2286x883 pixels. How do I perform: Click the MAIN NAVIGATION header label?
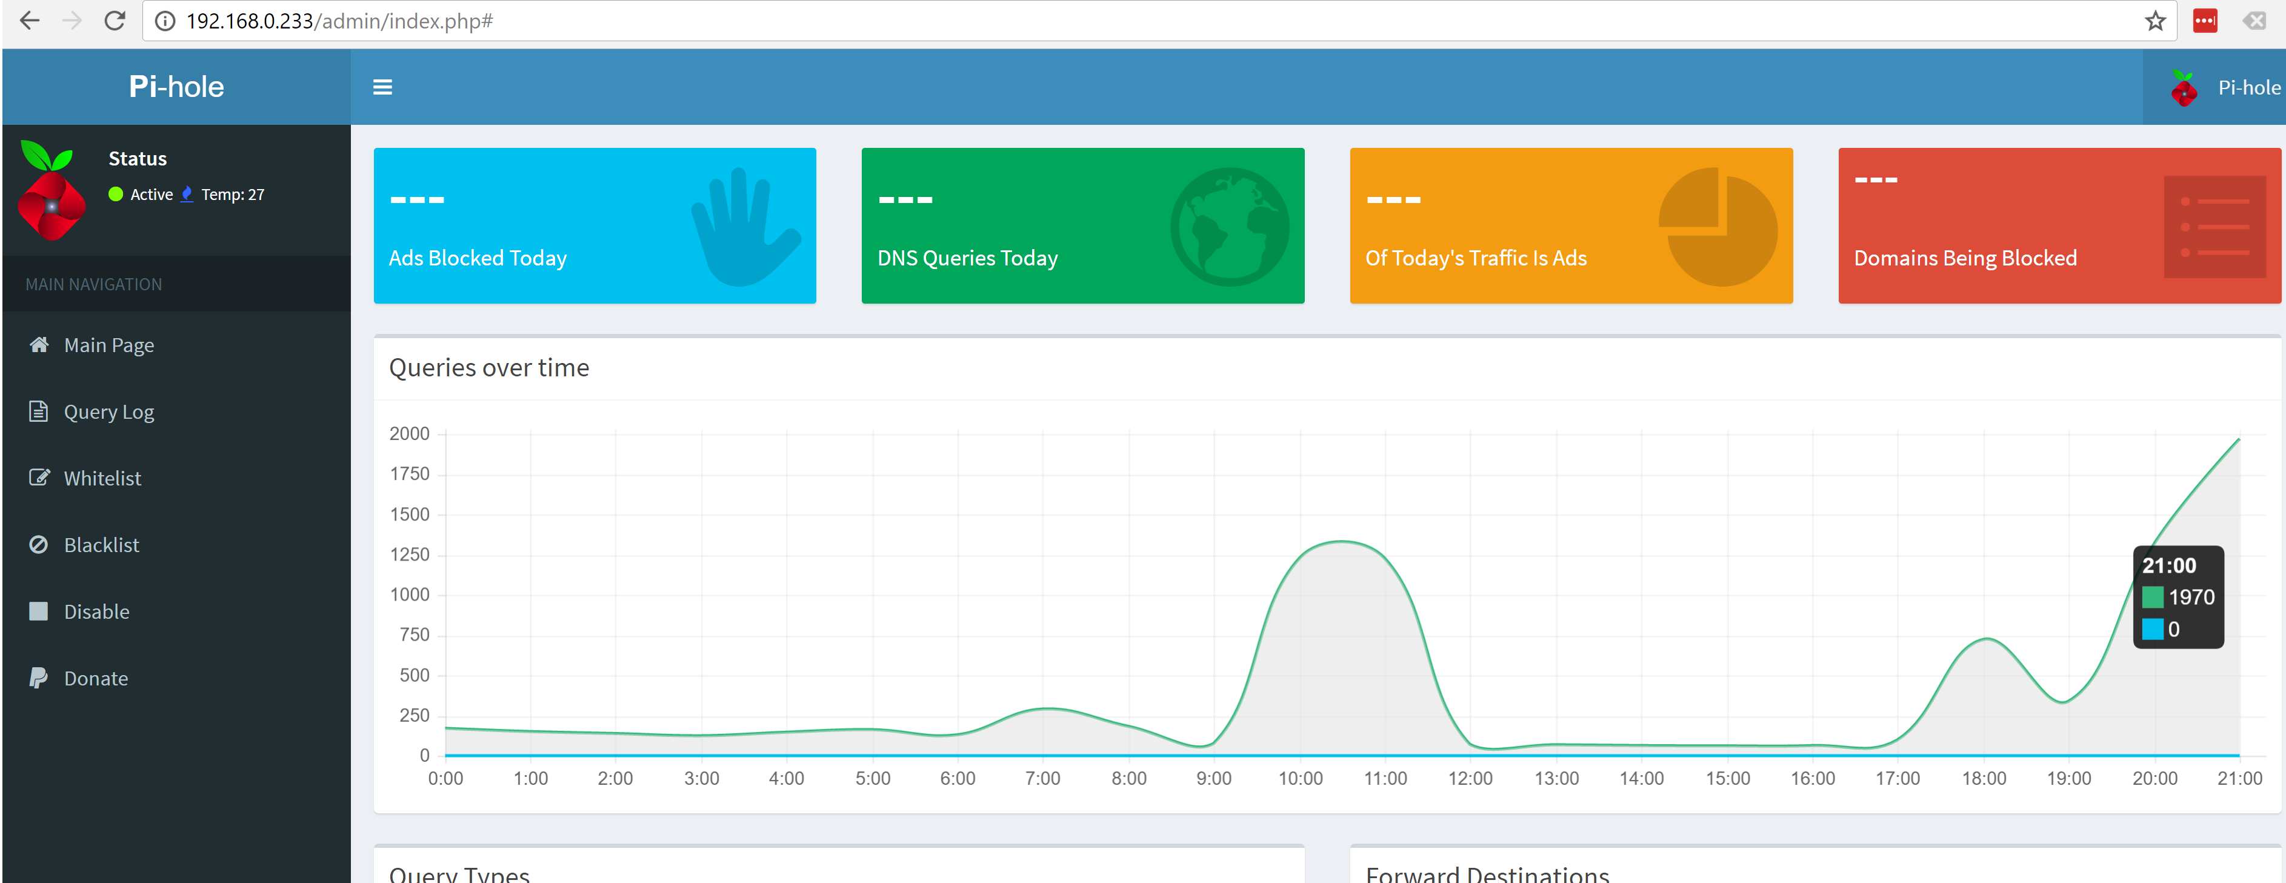[93, 284]
